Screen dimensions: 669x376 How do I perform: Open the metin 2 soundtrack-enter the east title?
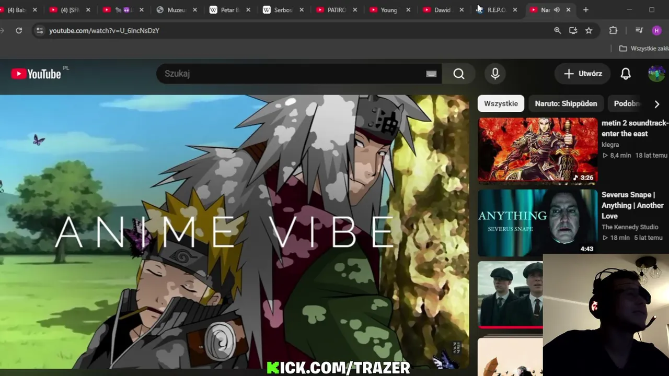click(x=635, y=128)
